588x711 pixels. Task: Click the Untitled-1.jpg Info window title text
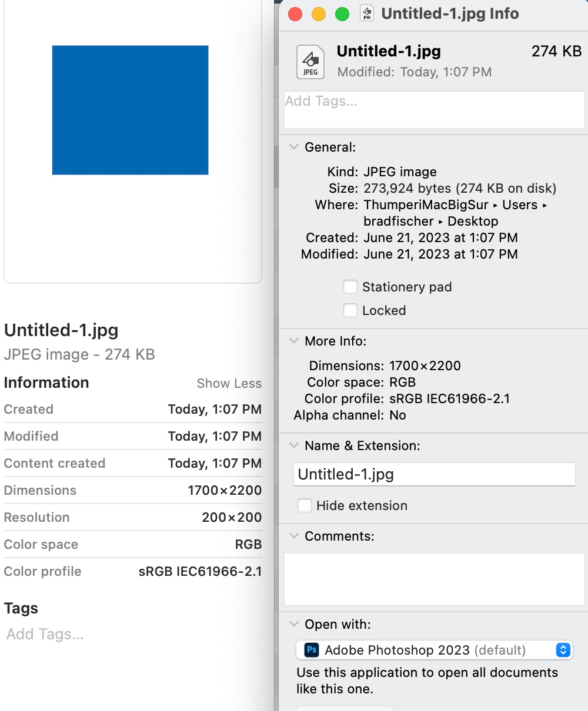[450, 14]
